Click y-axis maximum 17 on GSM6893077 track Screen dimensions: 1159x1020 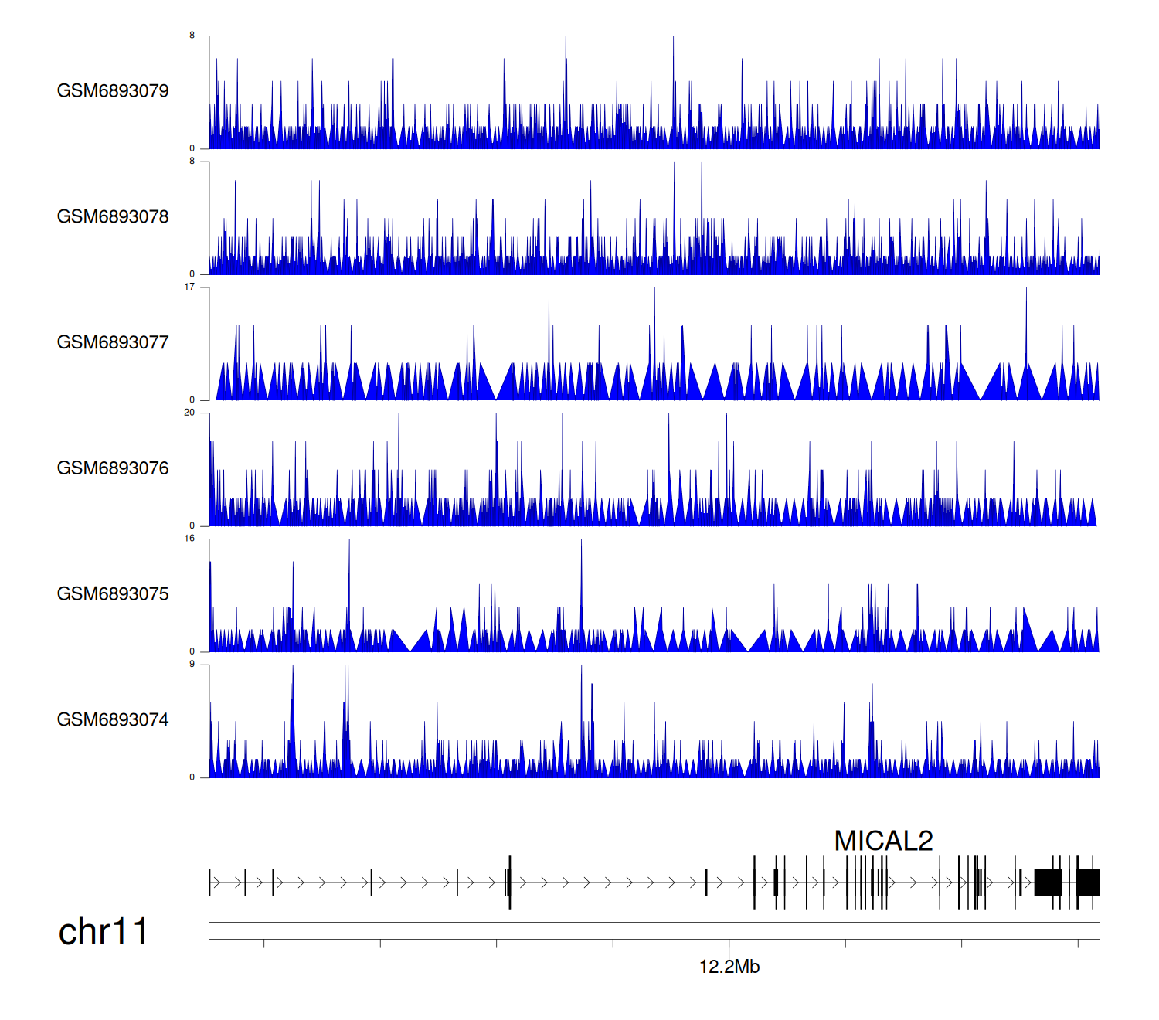[189, 287]
